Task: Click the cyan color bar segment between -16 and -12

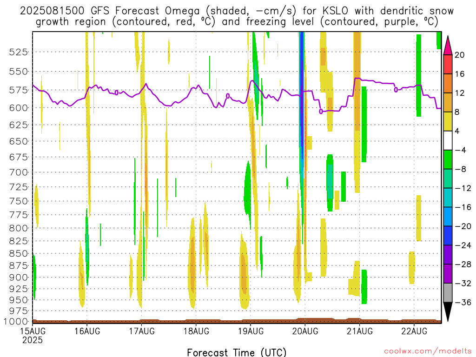Action: (x=448, y=198)
